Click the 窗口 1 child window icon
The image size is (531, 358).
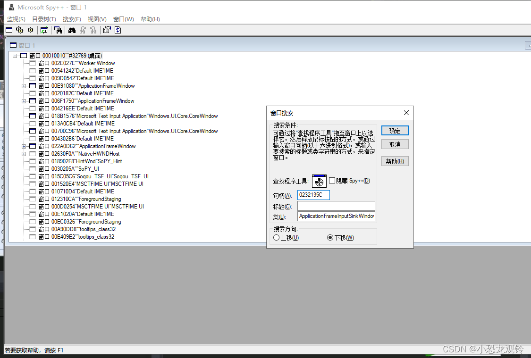(x=13, y=45)
